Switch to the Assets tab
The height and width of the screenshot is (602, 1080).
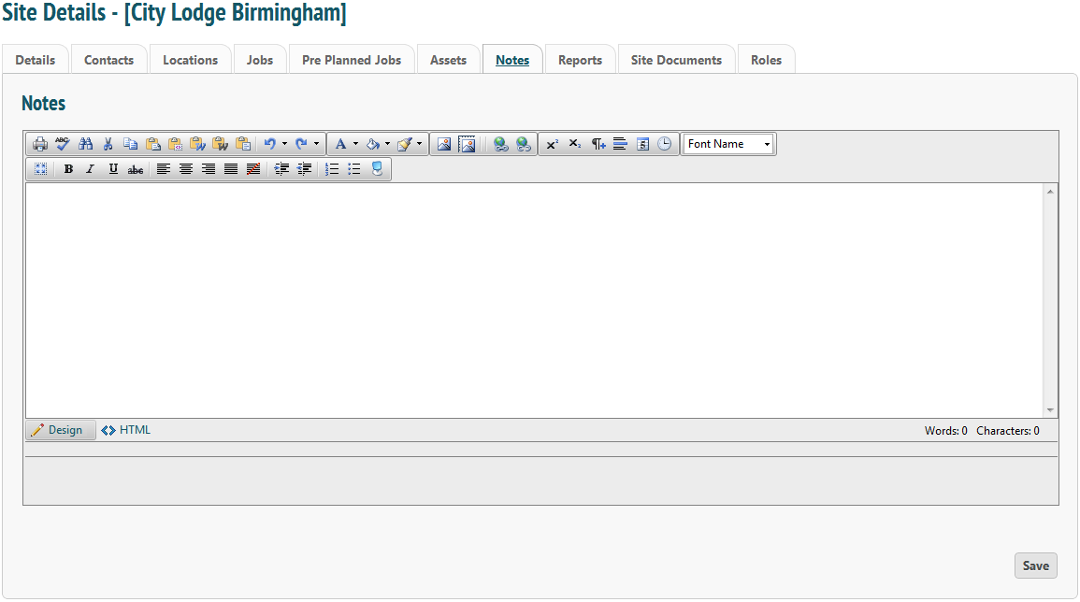tap(449, 60)
